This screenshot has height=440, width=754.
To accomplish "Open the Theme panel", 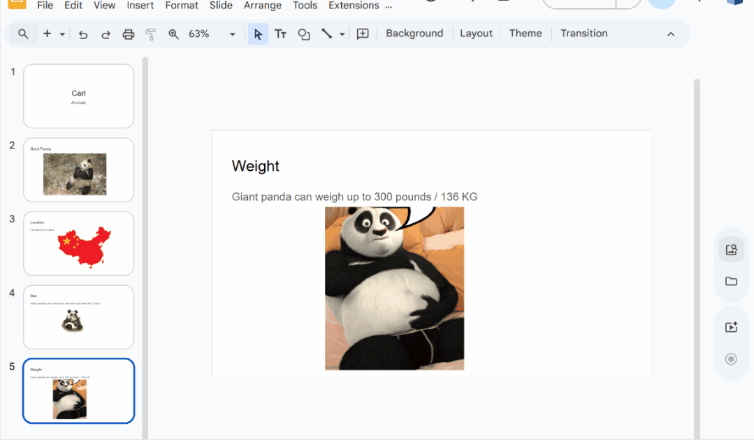I will pos(525,33).
